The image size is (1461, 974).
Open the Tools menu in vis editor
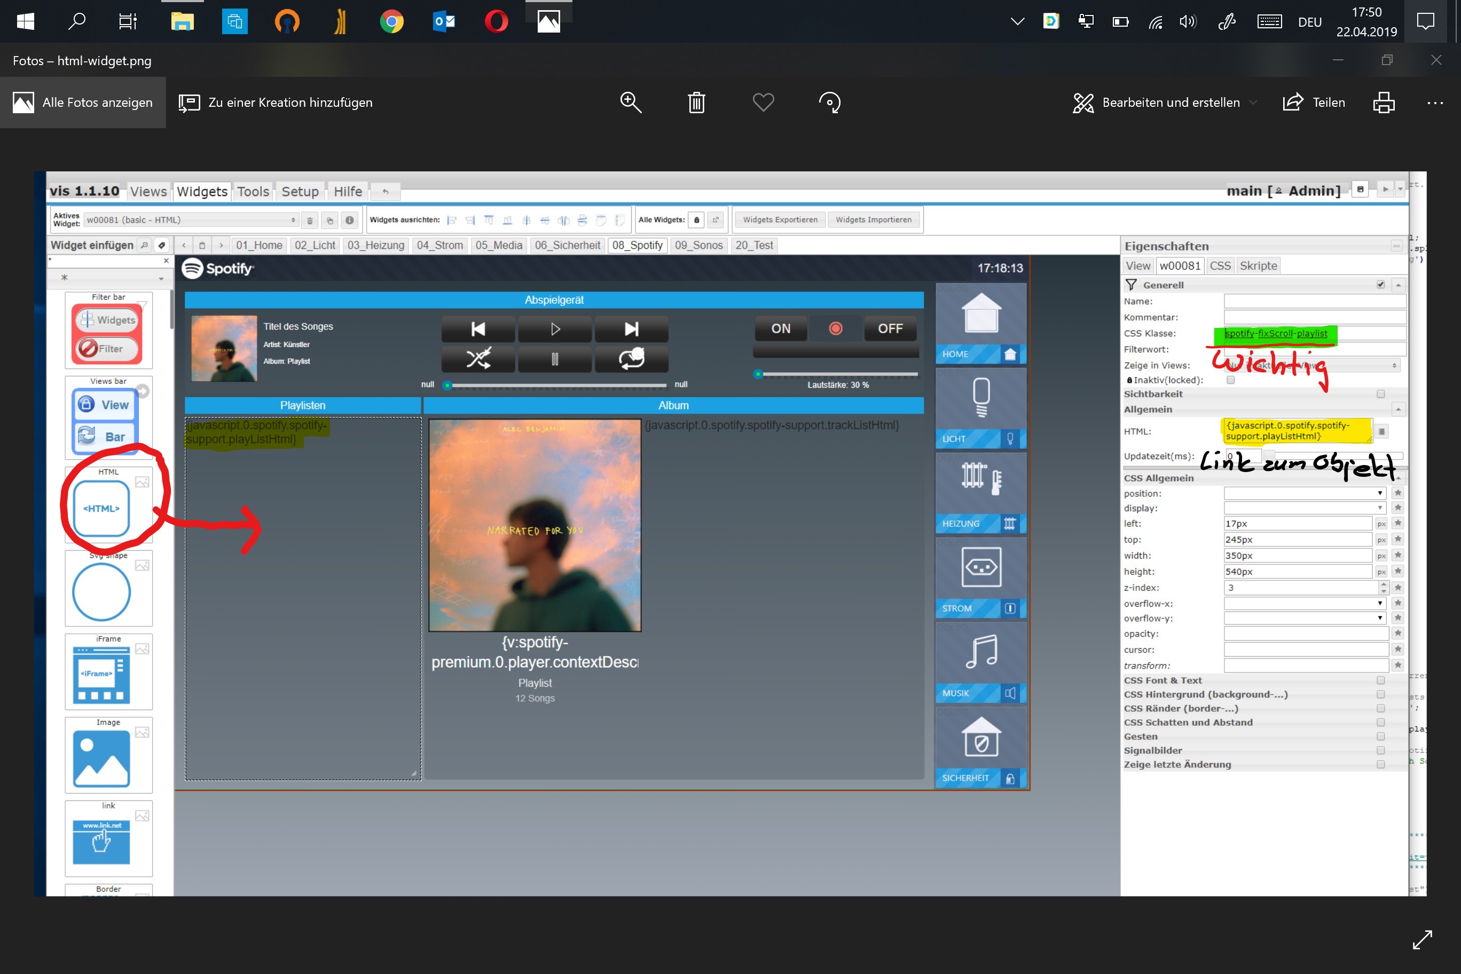point(253,191)
